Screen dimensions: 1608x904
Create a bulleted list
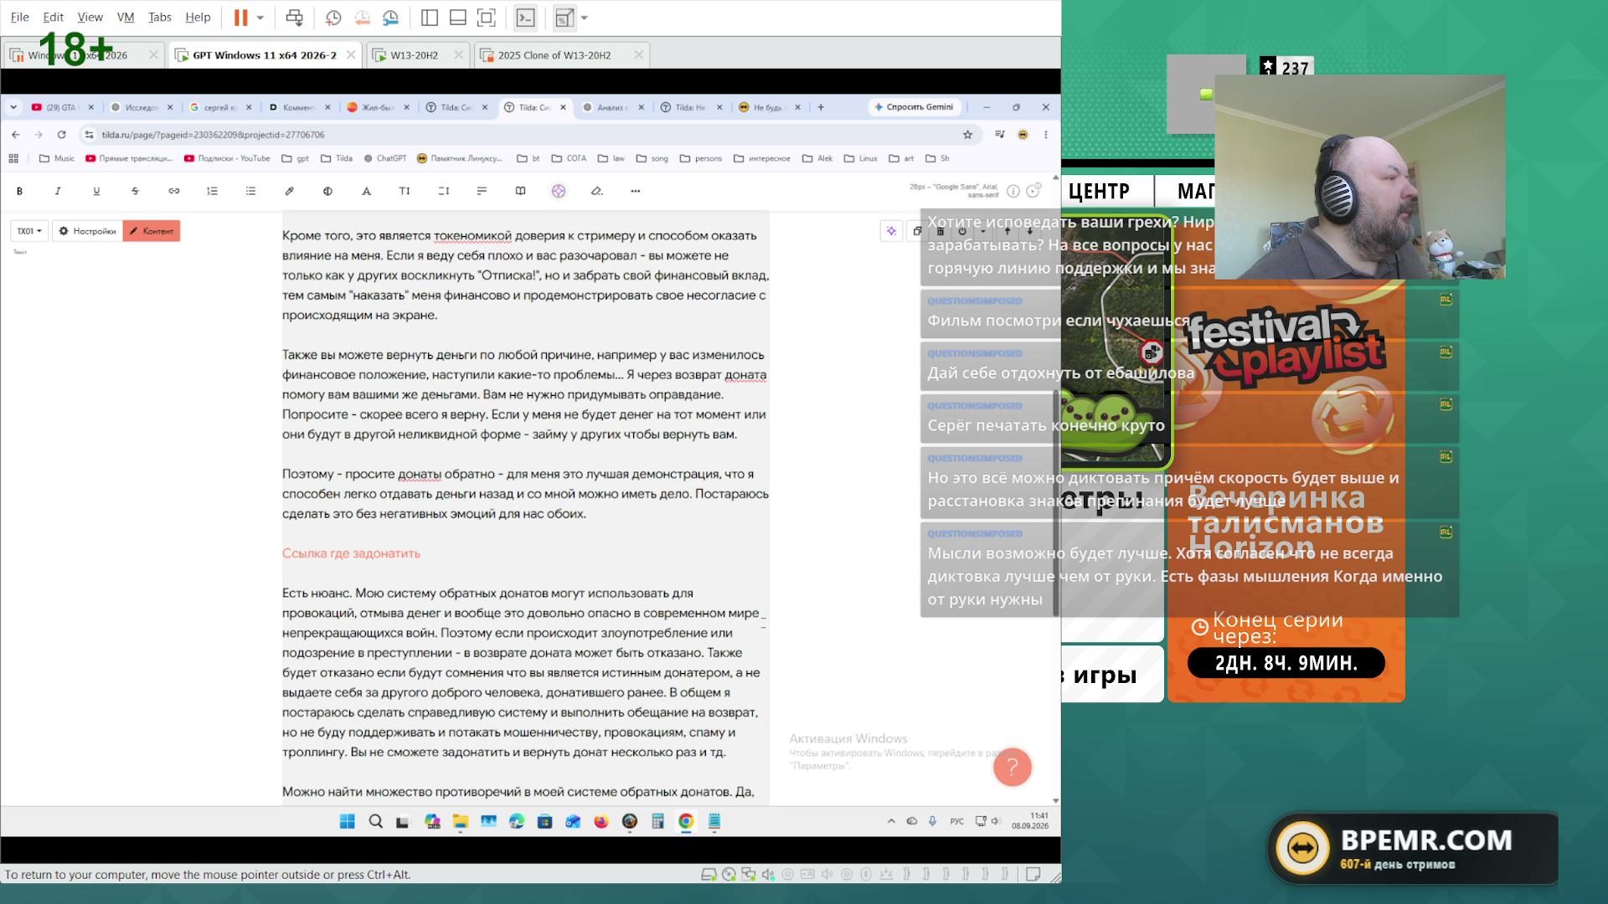click(250, 191)
